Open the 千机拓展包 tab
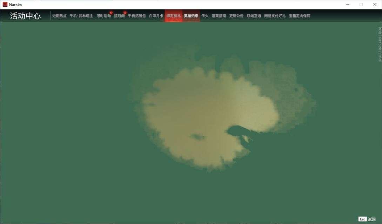Image resolution: width=382 pixels, height=224 pixels. point(137,16)
